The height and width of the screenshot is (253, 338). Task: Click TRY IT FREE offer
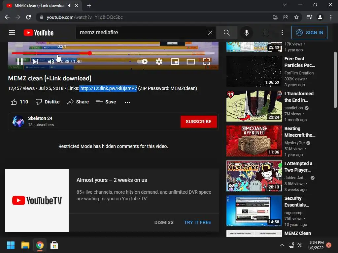coord(198,222)
